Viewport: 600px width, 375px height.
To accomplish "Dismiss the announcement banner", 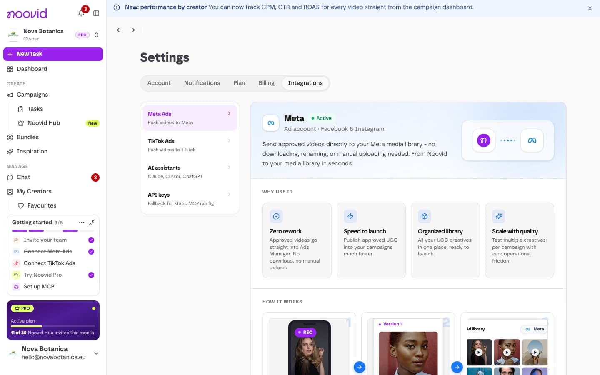I will coord(590,8).
